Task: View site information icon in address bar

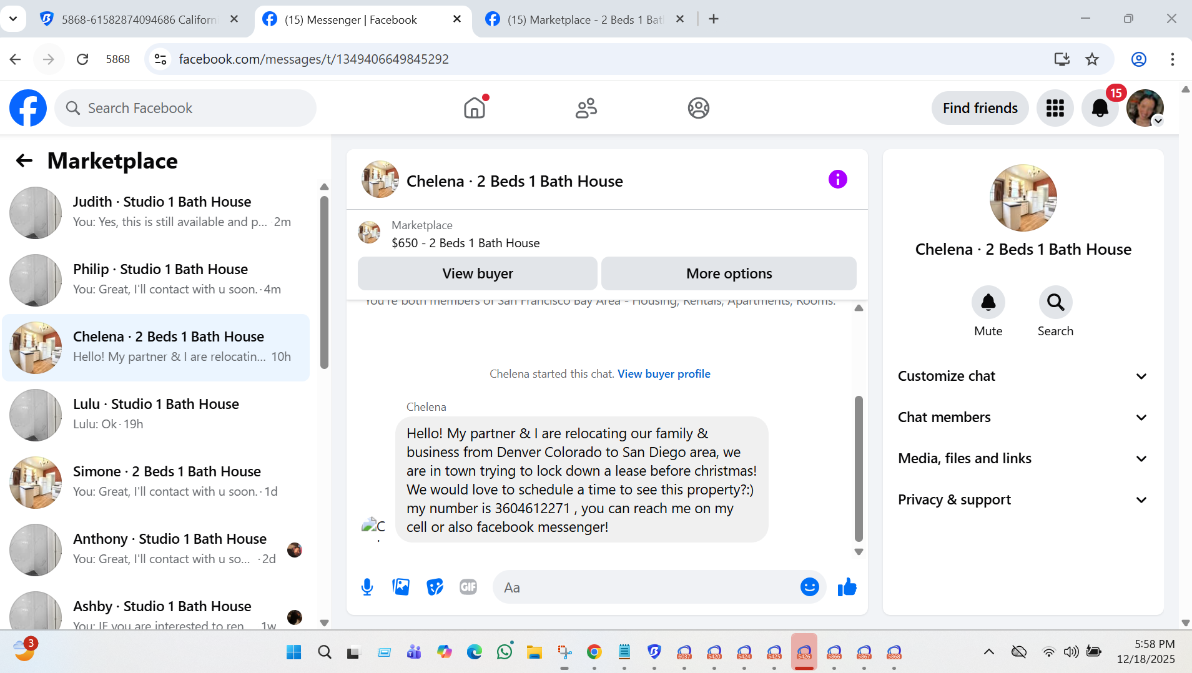Action: (x=160, y=59)
